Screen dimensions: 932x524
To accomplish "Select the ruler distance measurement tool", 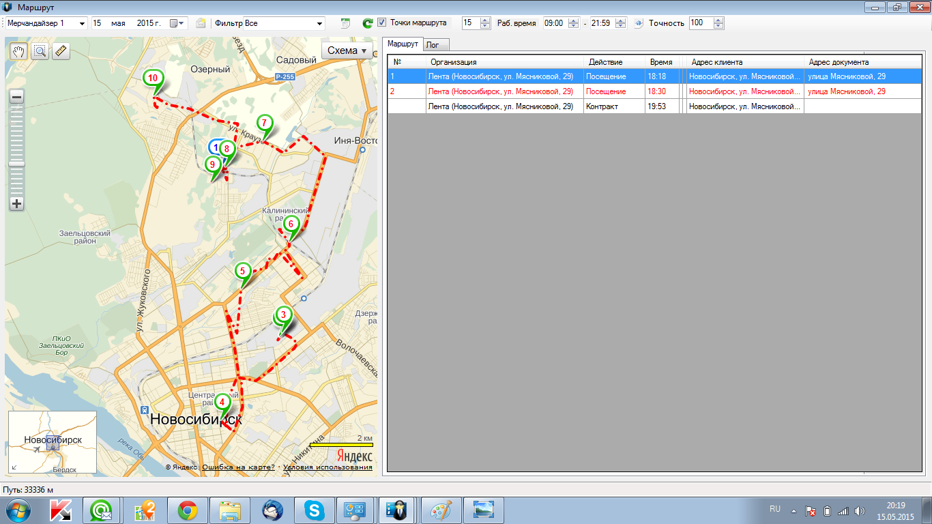I will 61,51.
